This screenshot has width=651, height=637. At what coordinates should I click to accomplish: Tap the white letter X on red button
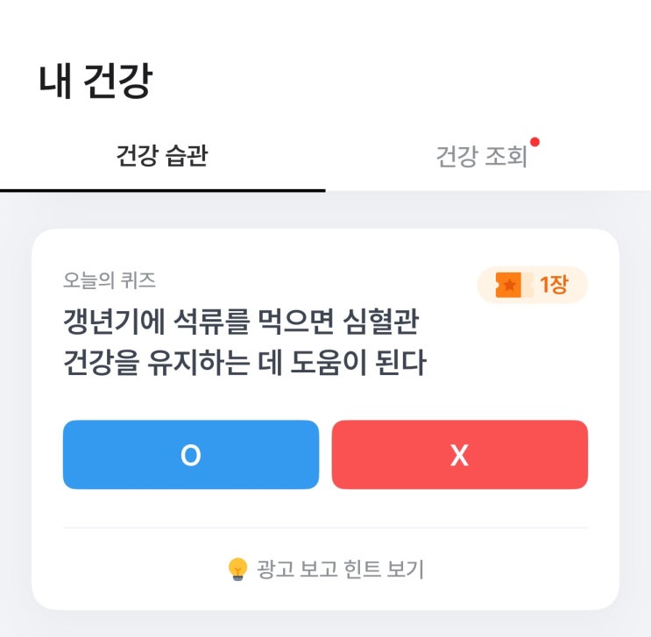pyautogui.click(x=459, y=455)
